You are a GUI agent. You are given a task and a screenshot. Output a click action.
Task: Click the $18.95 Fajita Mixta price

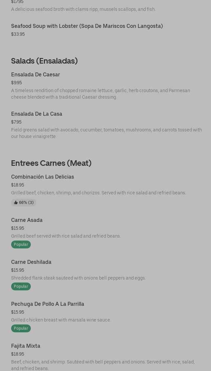[x=17, y=354]
